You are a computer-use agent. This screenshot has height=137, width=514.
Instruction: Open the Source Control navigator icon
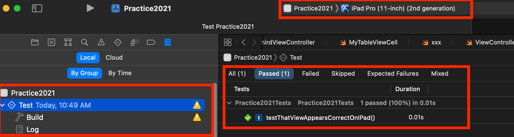pos(51,42)
